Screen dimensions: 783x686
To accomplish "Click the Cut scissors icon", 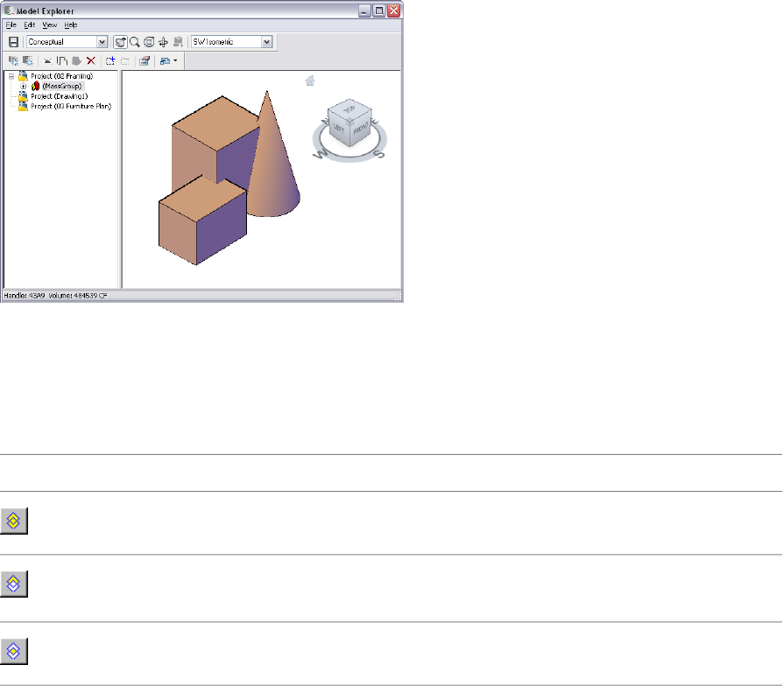I will point(47,61).
